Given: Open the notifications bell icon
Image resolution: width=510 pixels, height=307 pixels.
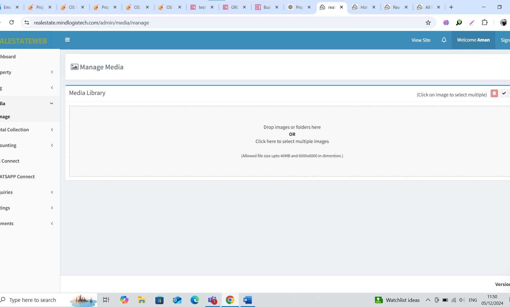Looking at the screenshot, I should 444,40.
